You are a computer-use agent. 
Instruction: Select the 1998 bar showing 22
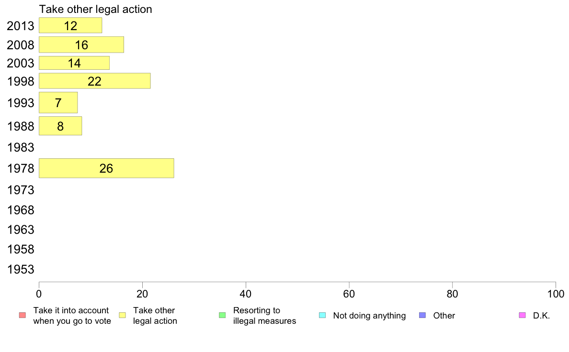pos(95,81)
